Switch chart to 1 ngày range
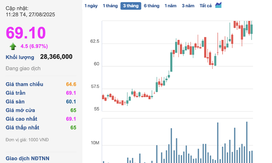The width and height of the screenshot is (272, 163). click(91, 6)
